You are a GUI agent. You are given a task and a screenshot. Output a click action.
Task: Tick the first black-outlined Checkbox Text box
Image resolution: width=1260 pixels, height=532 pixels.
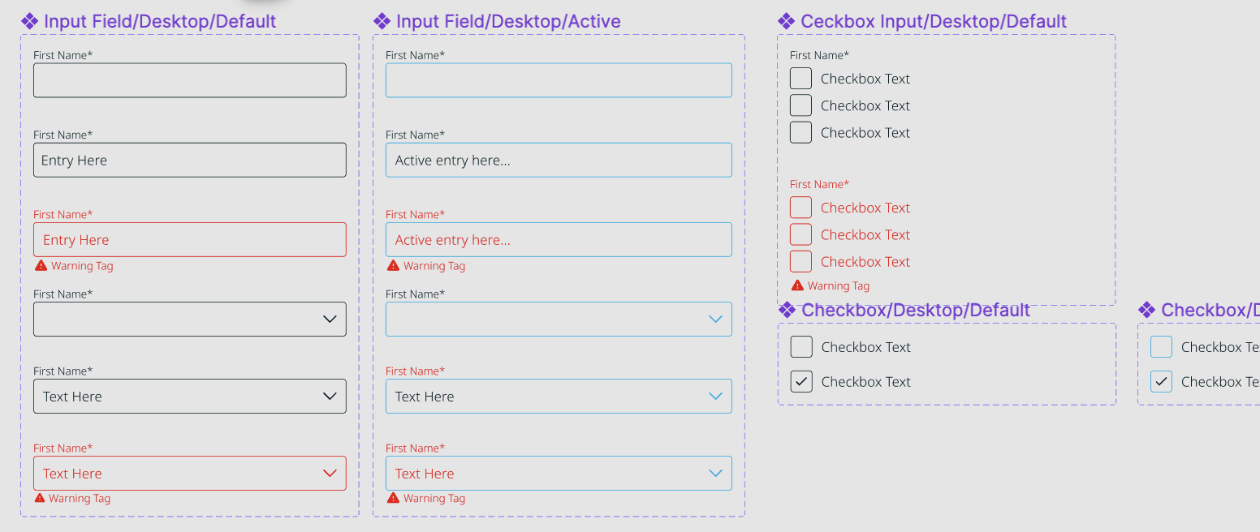point(800,79)
